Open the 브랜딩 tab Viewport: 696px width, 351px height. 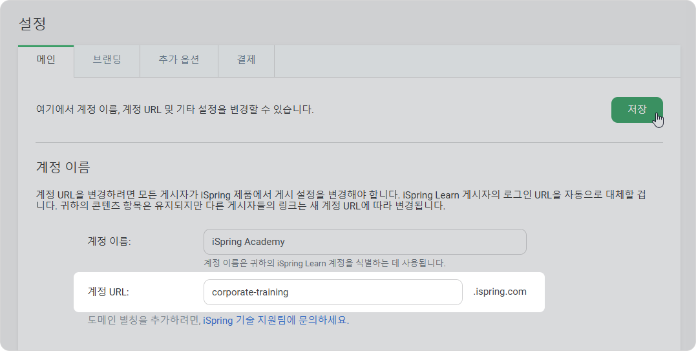point(107,60)
